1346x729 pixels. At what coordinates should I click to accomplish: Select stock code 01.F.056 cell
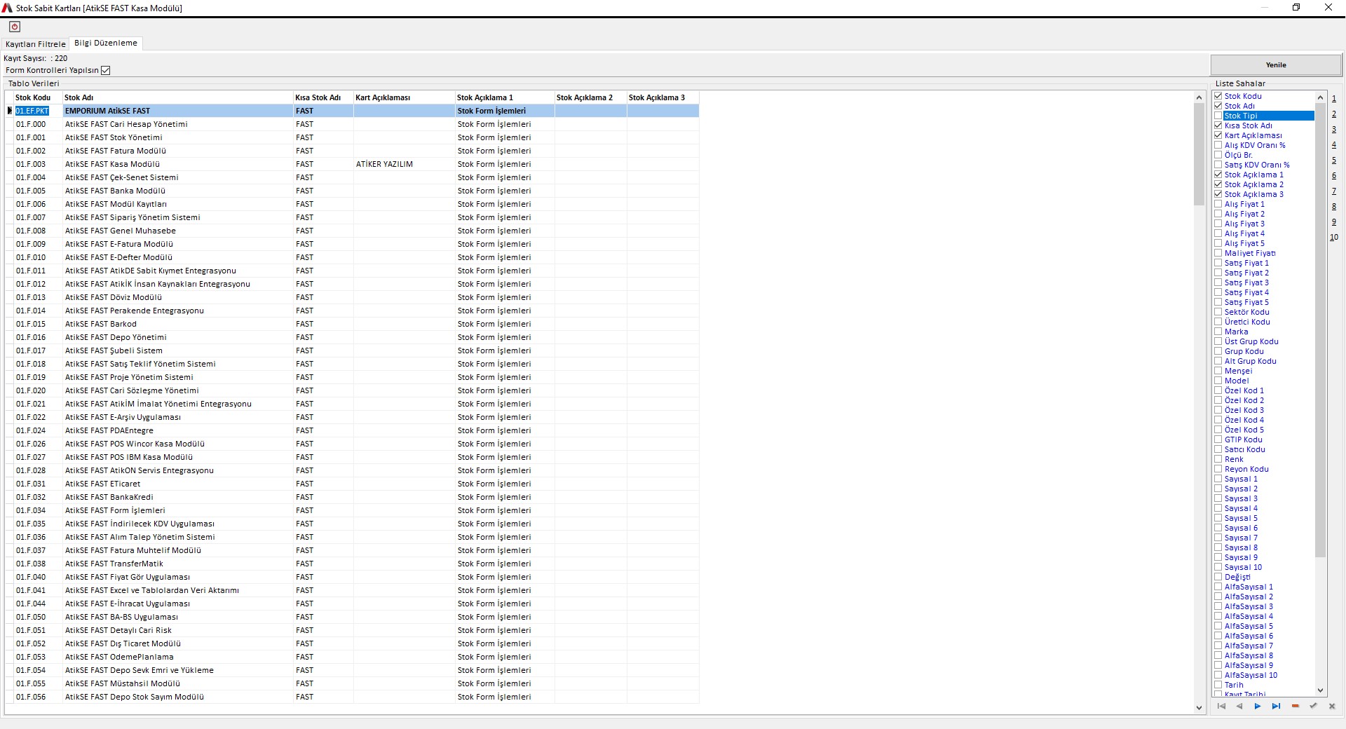click(38, 697)
